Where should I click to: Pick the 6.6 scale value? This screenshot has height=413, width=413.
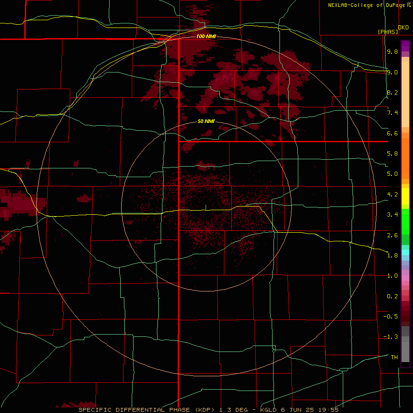tap(392, 133)
